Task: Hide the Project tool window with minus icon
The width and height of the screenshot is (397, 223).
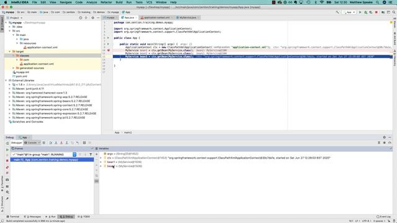Action: coord(98,18)
